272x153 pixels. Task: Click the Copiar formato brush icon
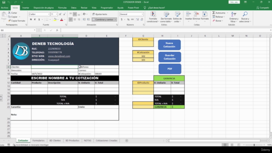pos(9,21)
